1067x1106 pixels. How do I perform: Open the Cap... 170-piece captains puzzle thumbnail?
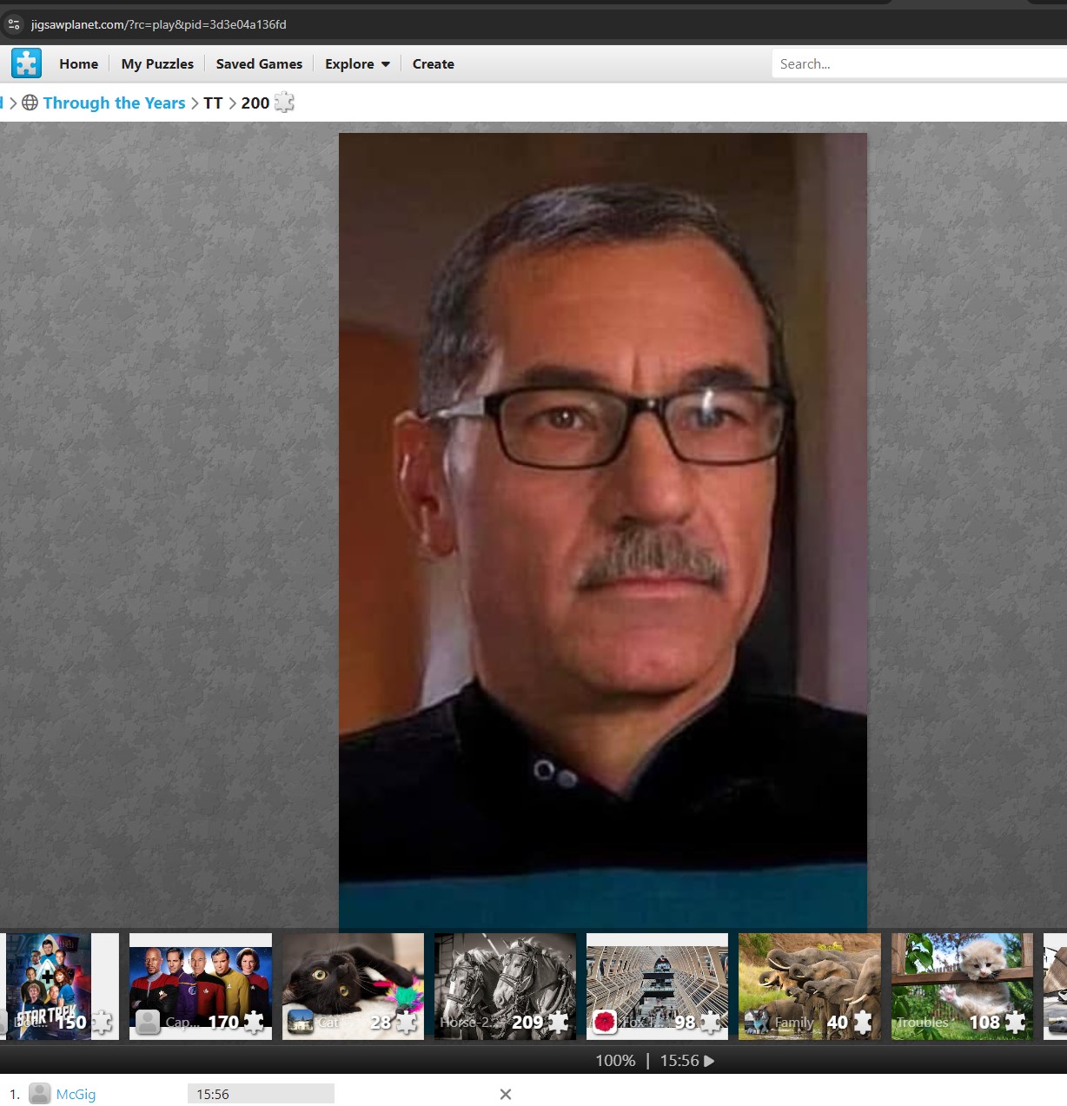tap(201, 986)
